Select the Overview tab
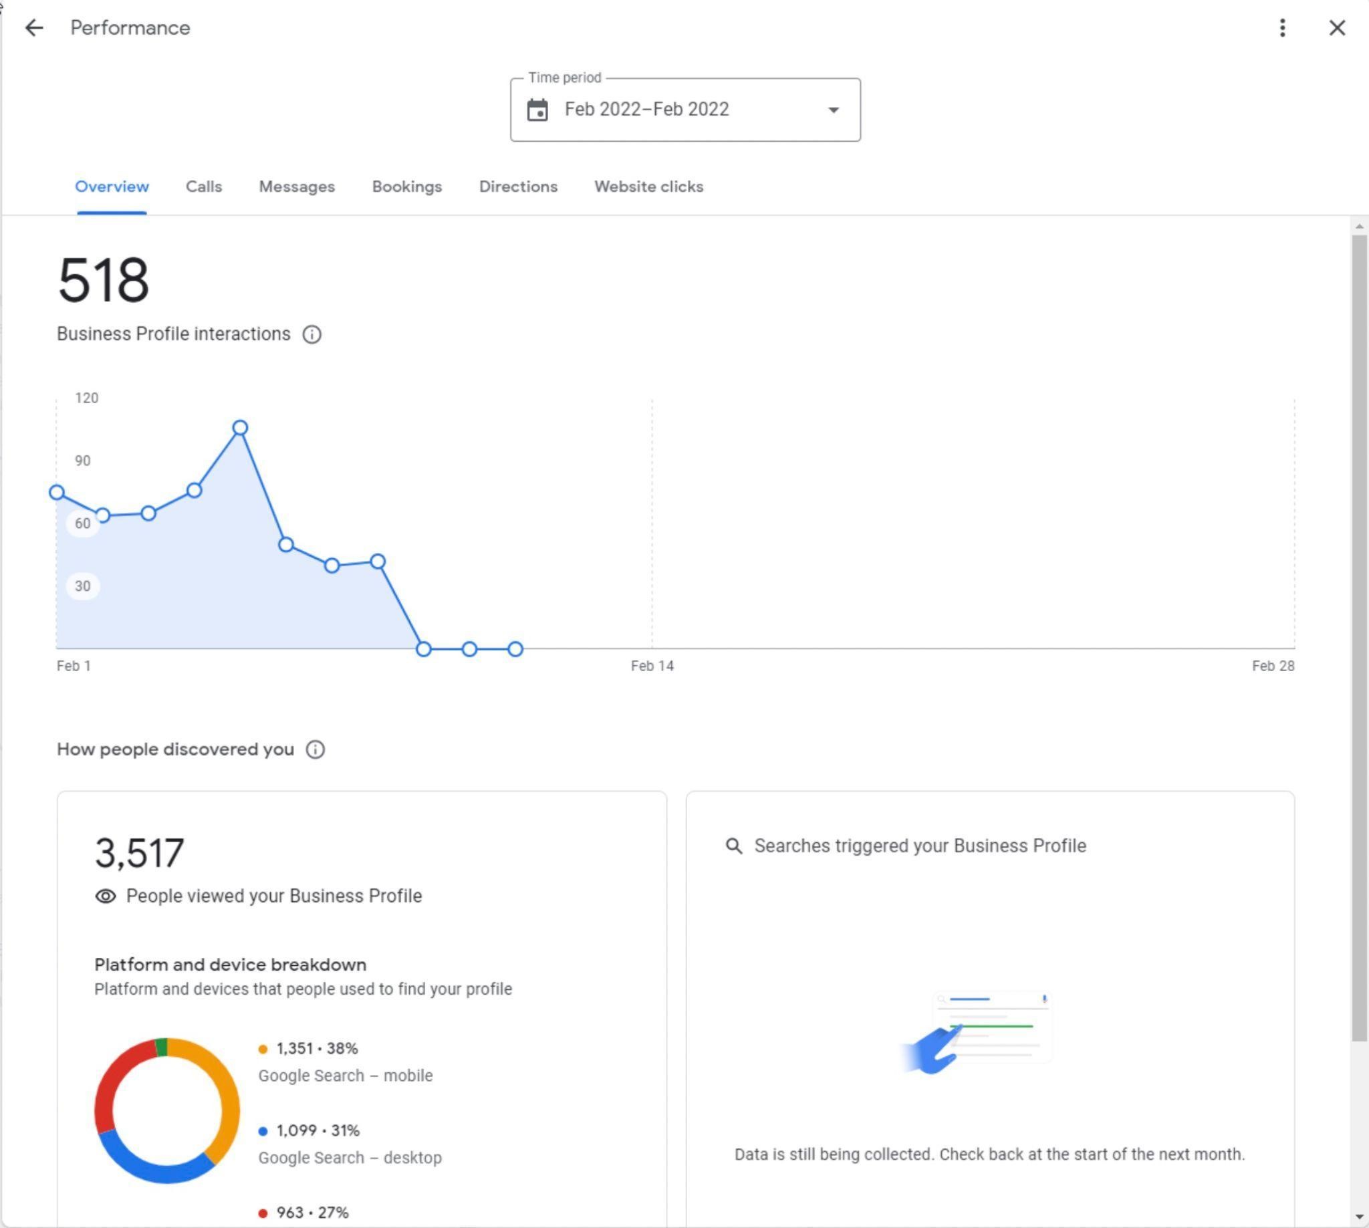 tap(112, 187)
